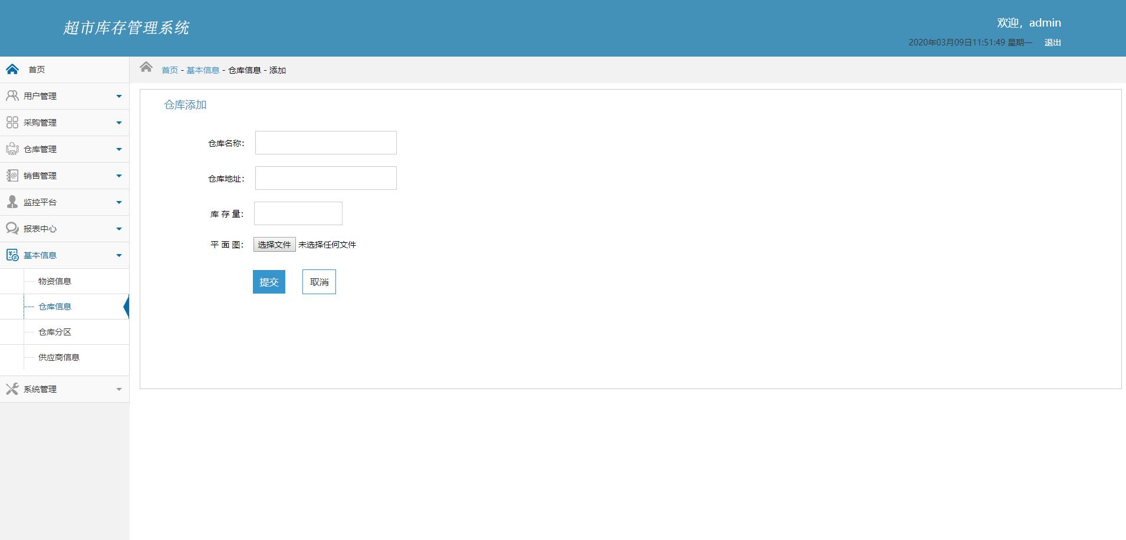Focus the 仓库名称 input field
Viewport: 1126px width, 540px height.
[326, 143]
